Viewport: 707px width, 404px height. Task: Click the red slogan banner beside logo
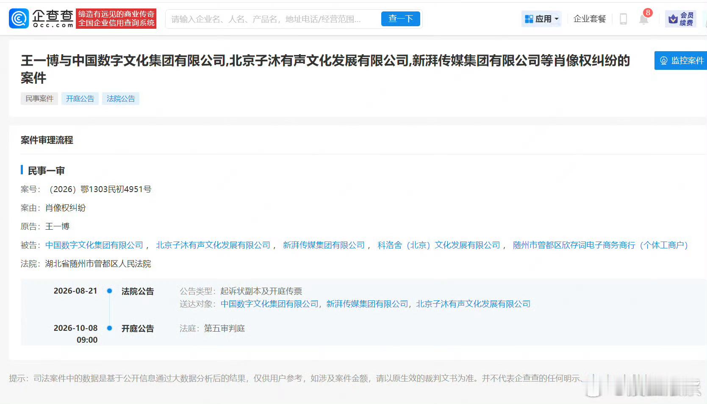[x=116, y=19]
